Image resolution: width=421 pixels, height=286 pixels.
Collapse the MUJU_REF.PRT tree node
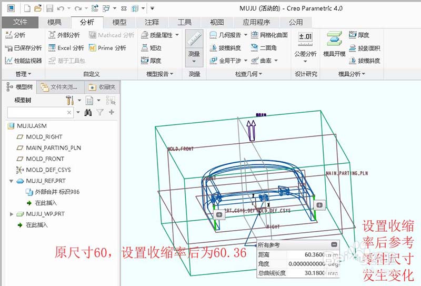11,181
